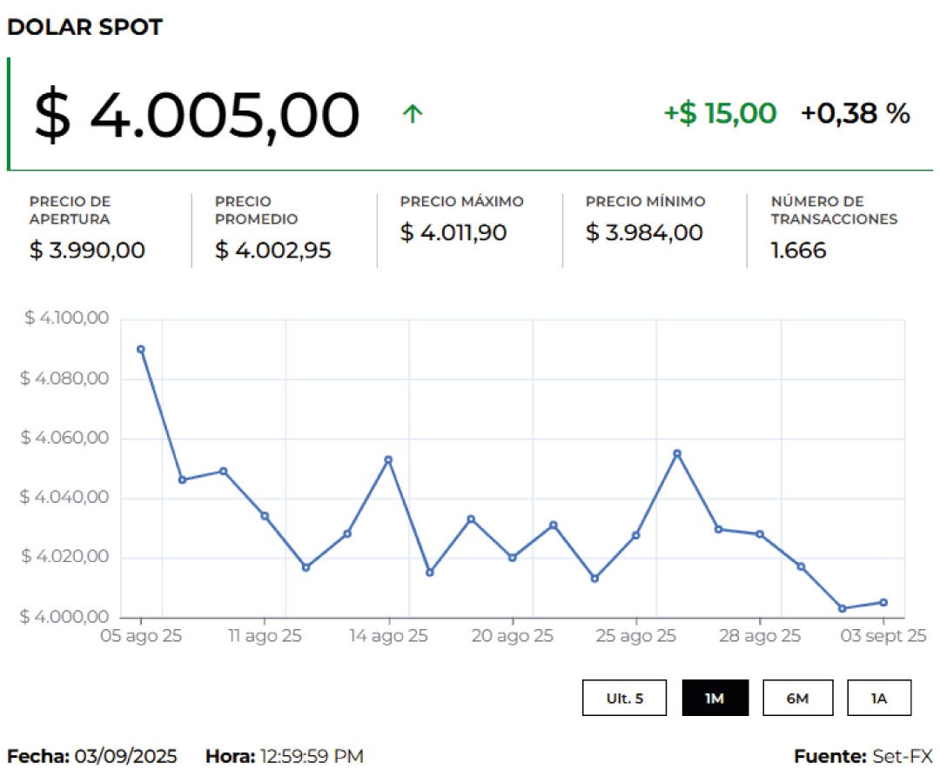Select the Precio Promedio value $ 4.002,95
The width and height of the screenshot is (940, 783).
click(x=272, y=251)
